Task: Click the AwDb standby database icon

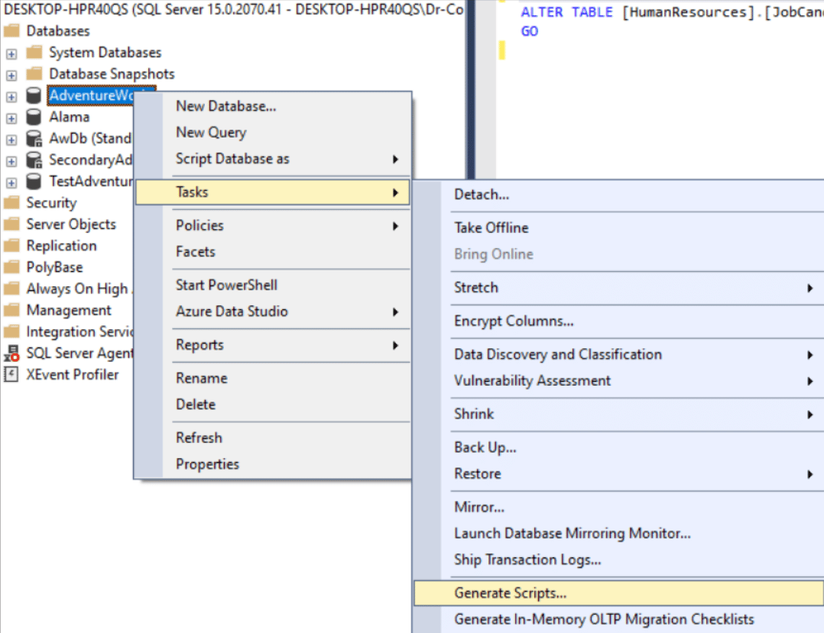Action: pyautogui.click(x=34, y=139)
